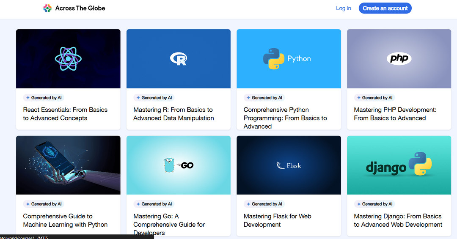457x239 pixels.
Task: Open Comprehensive Guide to Machine Learning title
Action: [x=65, y=220]
